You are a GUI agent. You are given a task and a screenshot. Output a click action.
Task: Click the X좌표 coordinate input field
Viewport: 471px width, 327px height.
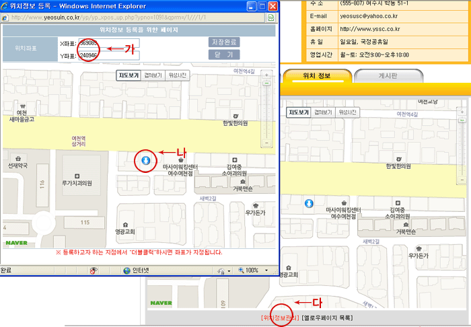[109, 43]
